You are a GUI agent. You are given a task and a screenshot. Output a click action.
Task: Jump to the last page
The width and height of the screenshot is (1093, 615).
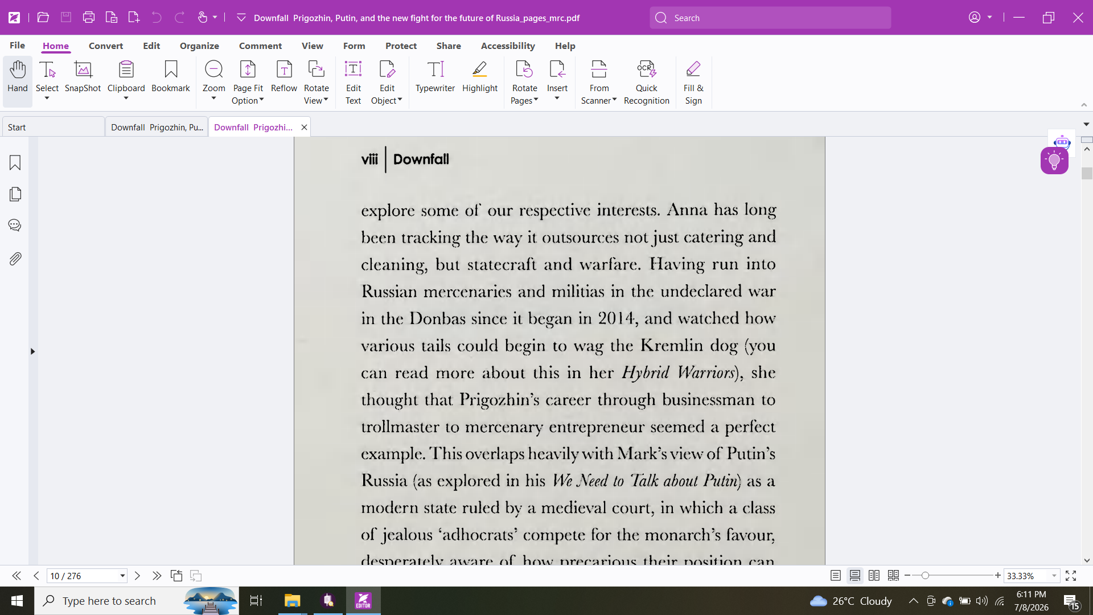157,576
